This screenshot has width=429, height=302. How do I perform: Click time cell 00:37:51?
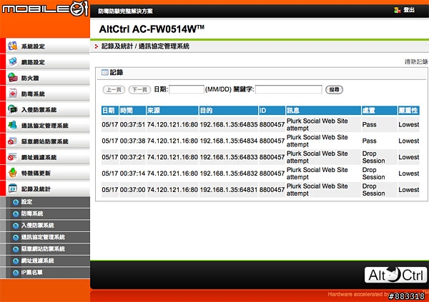coord(132,125)
